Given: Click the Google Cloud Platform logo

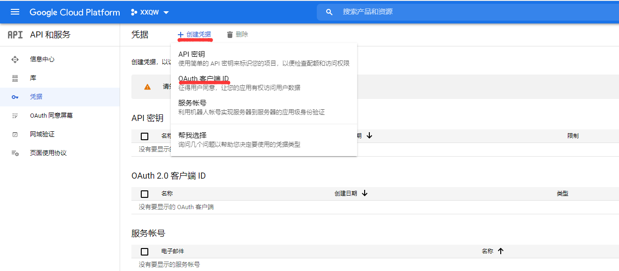Looking at the screenshot, I should pyautogui.click(x=74, y=12).
